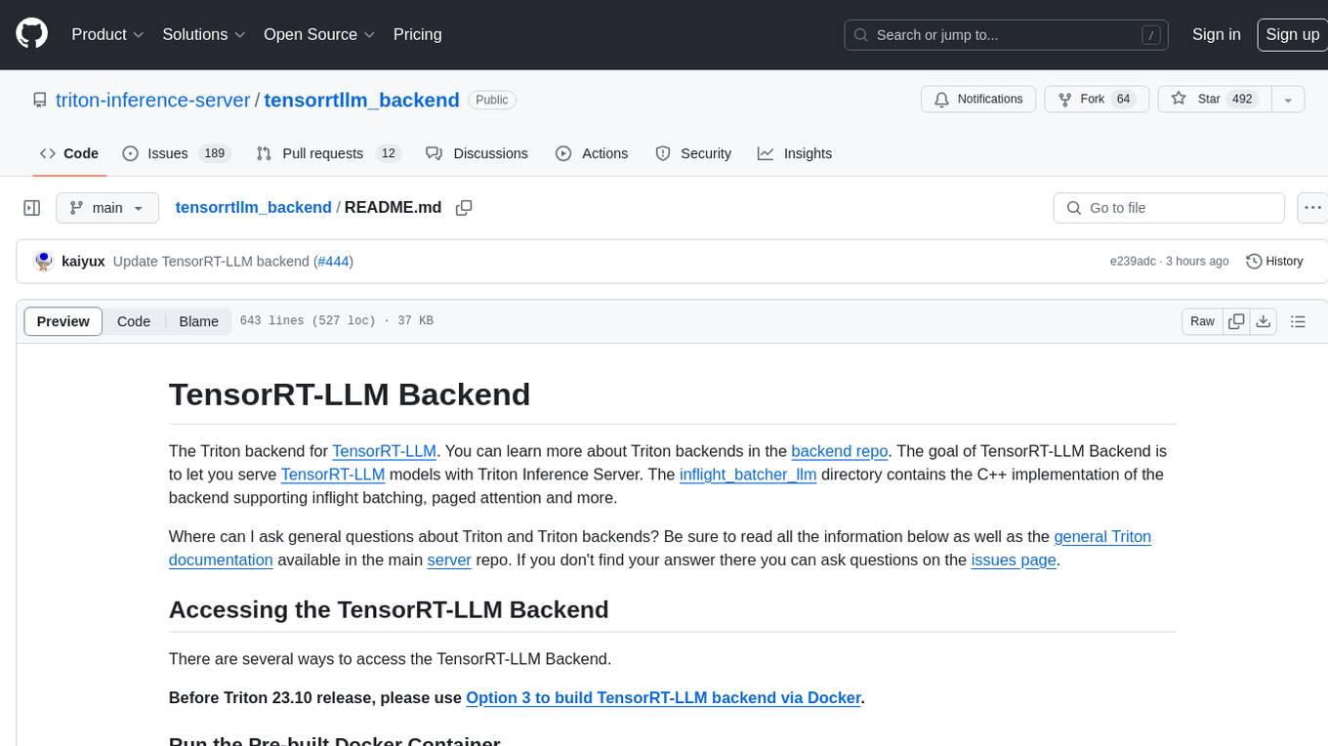Open inflight_batcher_llm directory link

tap(748, 475)
